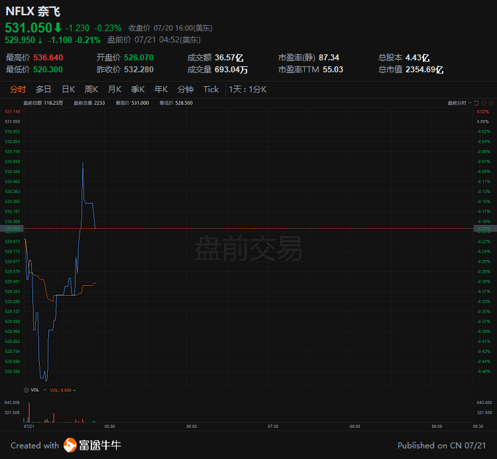
Task: Reset the chart view with undo arrow icon
Action: click(x=476, y=103)
